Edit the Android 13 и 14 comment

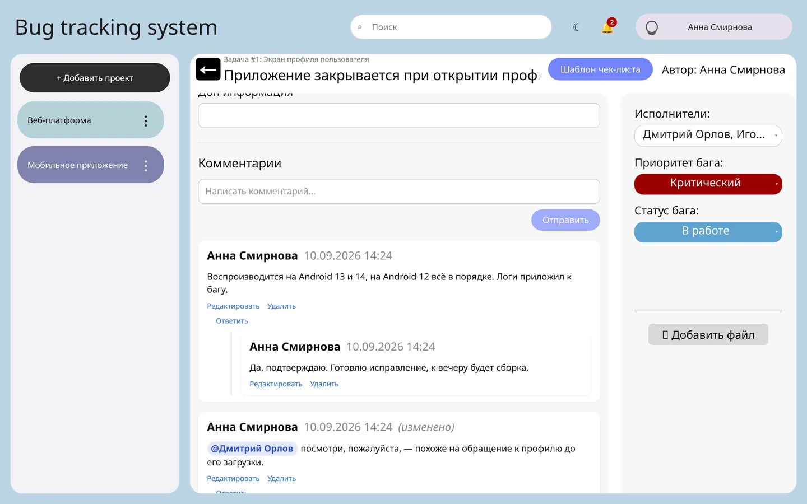click(x=233, y=306)
